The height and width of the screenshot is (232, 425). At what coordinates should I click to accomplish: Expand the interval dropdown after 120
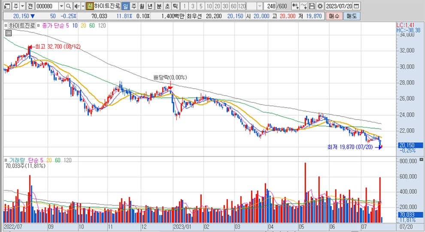261,6
